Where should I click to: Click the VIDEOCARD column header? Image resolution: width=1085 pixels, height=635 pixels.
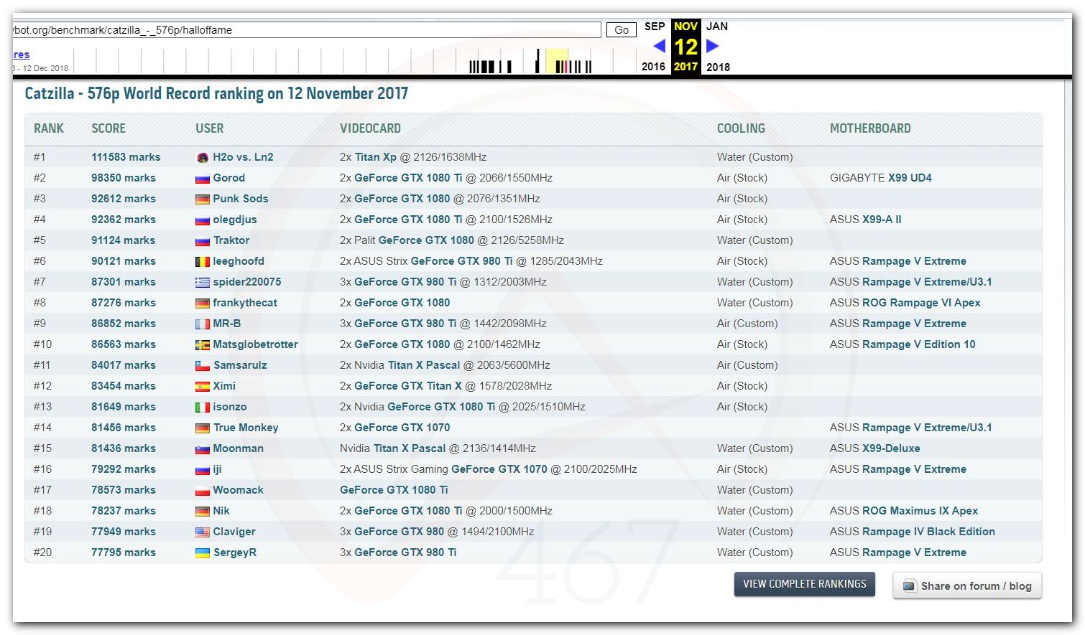pyautogui.click(x=371, y=128)
